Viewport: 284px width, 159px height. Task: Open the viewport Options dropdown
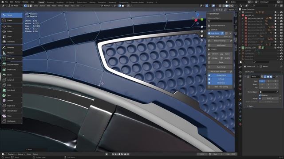232,10
